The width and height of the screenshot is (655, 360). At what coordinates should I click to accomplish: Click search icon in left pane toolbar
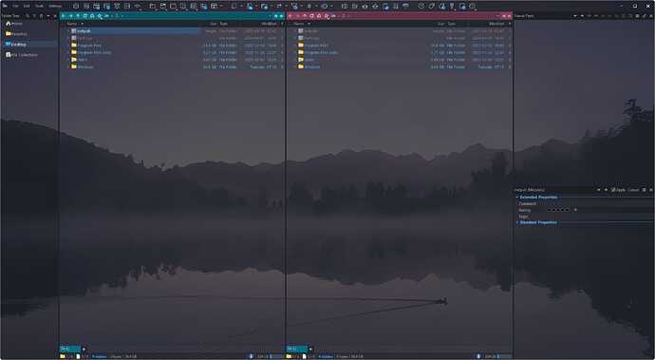[100, 16]
